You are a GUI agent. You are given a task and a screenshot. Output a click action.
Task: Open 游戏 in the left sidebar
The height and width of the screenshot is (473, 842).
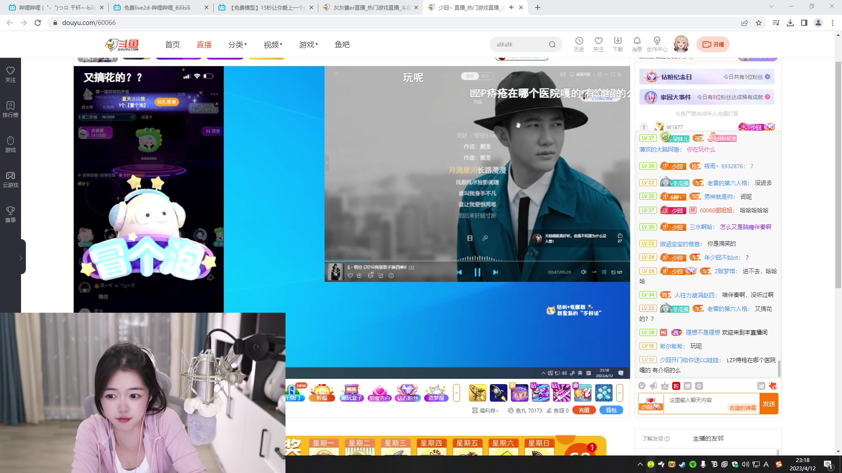coord(11,145)
